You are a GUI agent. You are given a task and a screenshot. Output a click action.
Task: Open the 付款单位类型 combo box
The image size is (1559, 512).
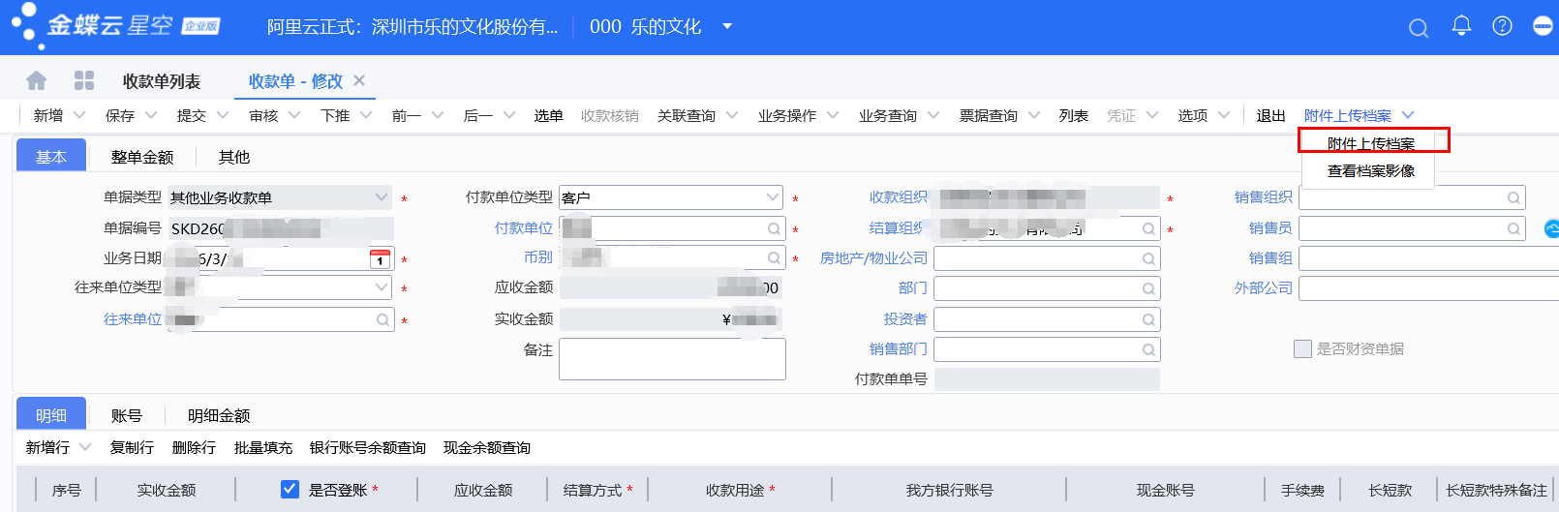[x=772, y=197]
